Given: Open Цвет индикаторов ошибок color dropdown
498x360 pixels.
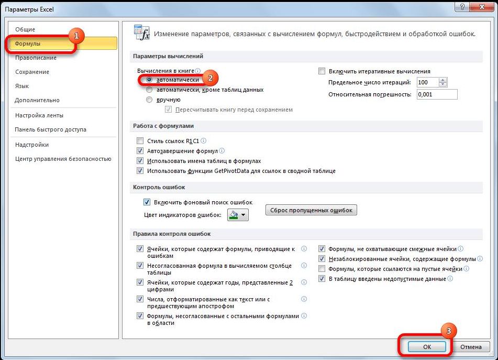Looking at the screenshot, I should click(238, 215).
